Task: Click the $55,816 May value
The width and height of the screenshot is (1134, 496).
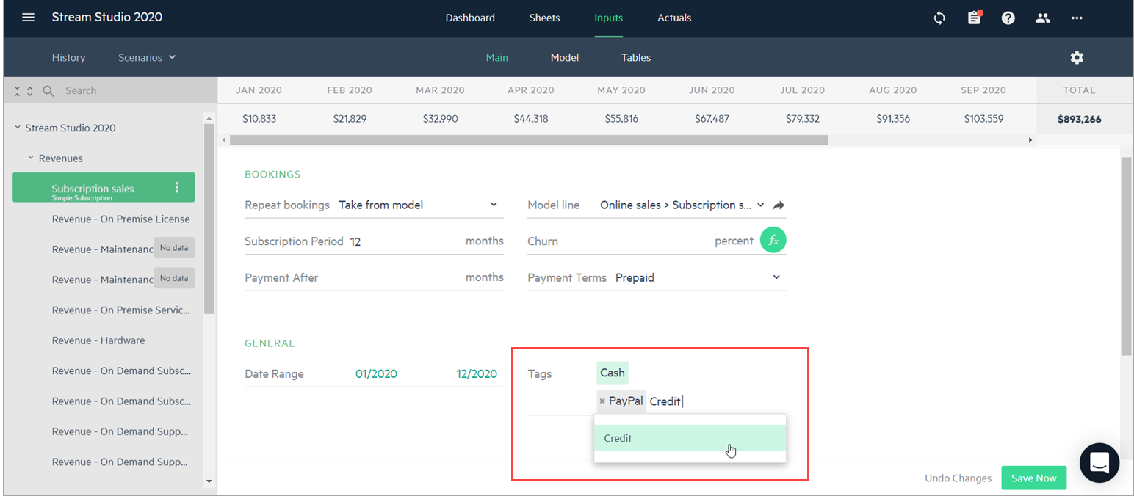Action: 621,118
